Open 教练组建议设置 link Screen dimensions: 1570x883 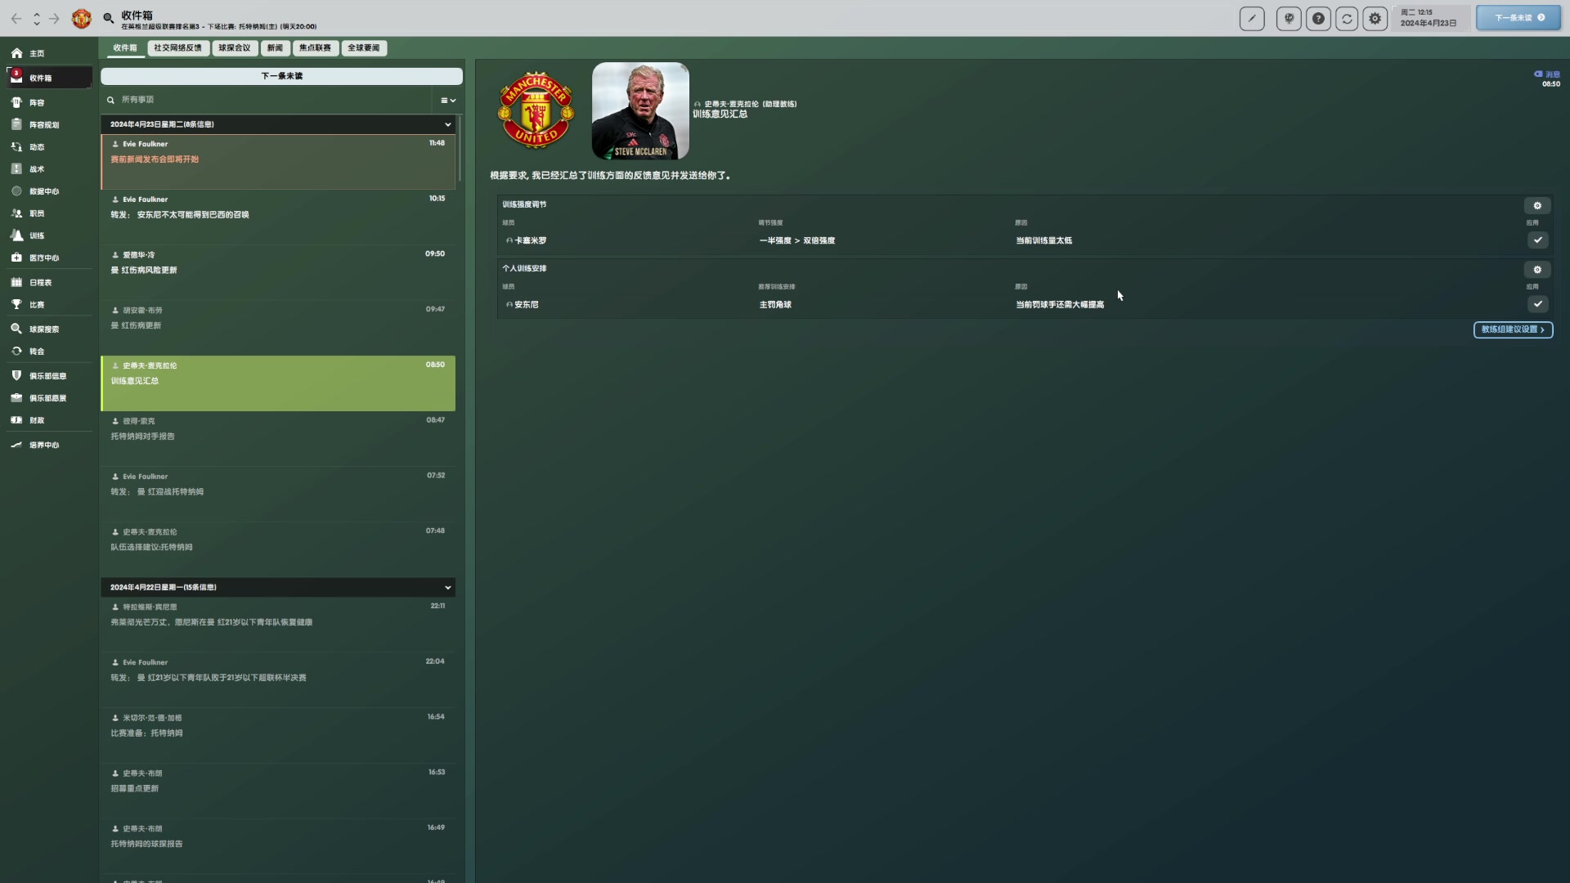[x=1513, y=329]
